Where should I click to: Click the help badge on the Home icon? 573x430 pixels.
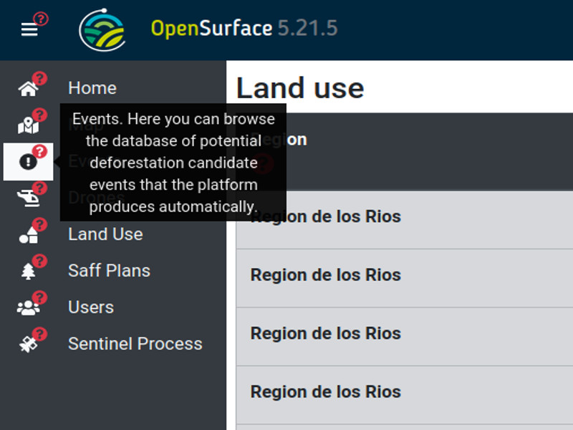point(39,78)
